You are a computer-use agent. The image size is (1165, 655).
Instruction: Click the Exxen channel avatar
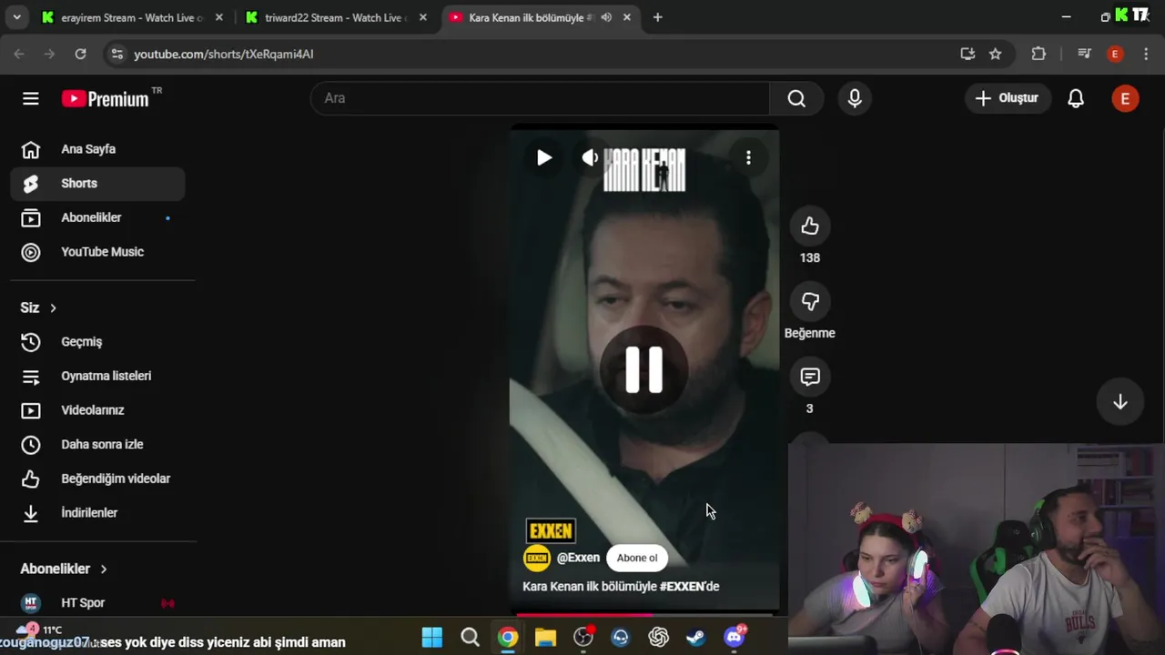pos(537,558)
